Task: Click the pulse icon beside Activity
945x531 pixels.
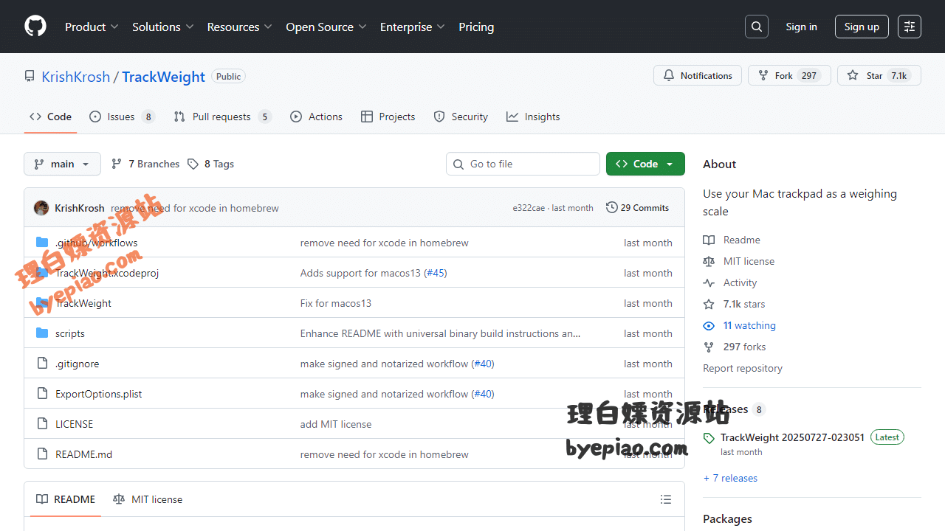Action: pyautogui.click(x=709, y=282)
